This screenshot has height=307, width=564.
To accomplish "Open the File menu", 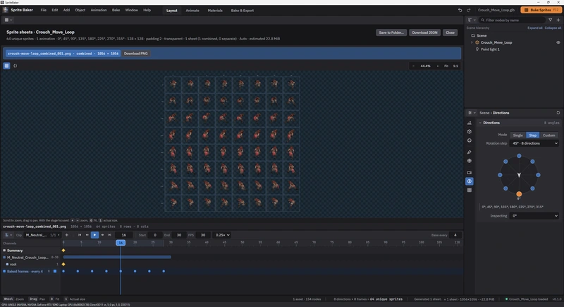I will click(43, 10).
